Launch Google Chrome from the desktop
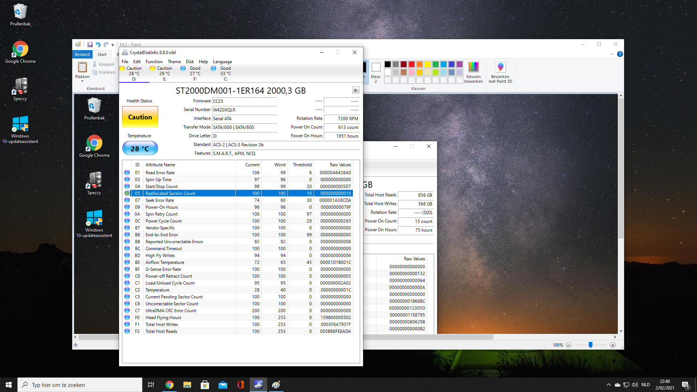This screenshot has height=392, width=697. point(20,52)
